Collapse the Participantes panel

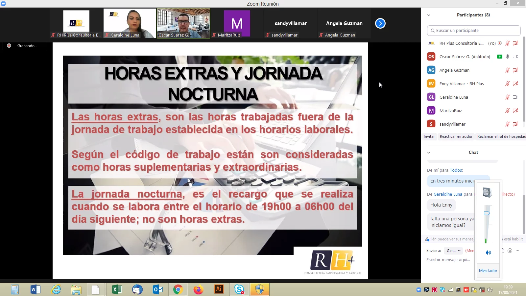coord(429,15)
